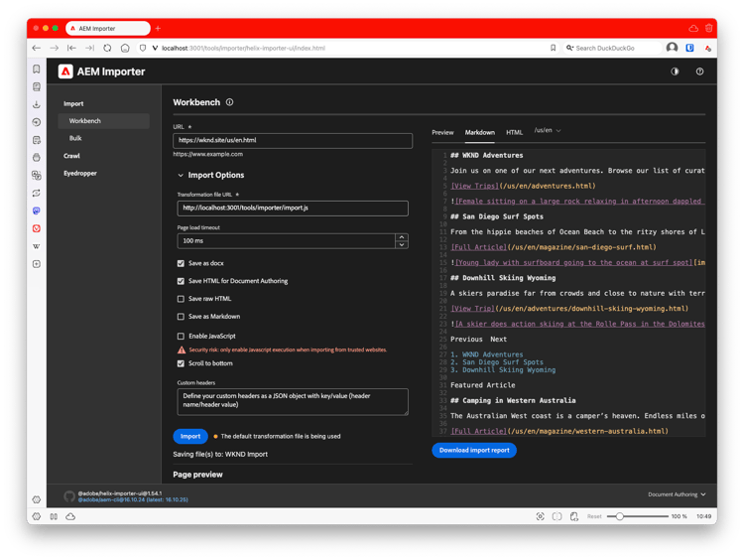Image resolution: width=744 pixels, height=560 pixels.
Task: Click page actions icon in status bar
Action: pyautogui.click(x=574, y=516)
